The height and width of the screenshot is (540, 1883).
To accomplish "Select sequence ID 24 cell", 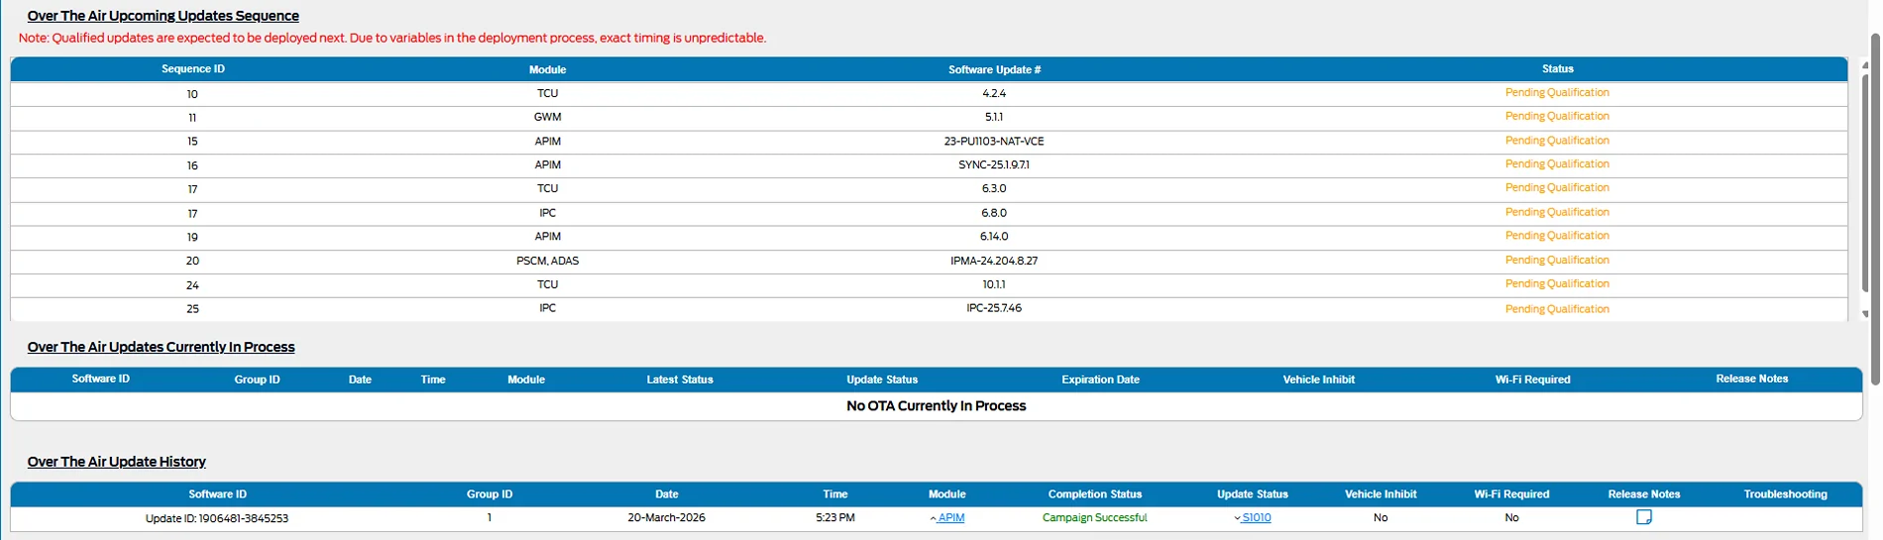I will point(192,285).
